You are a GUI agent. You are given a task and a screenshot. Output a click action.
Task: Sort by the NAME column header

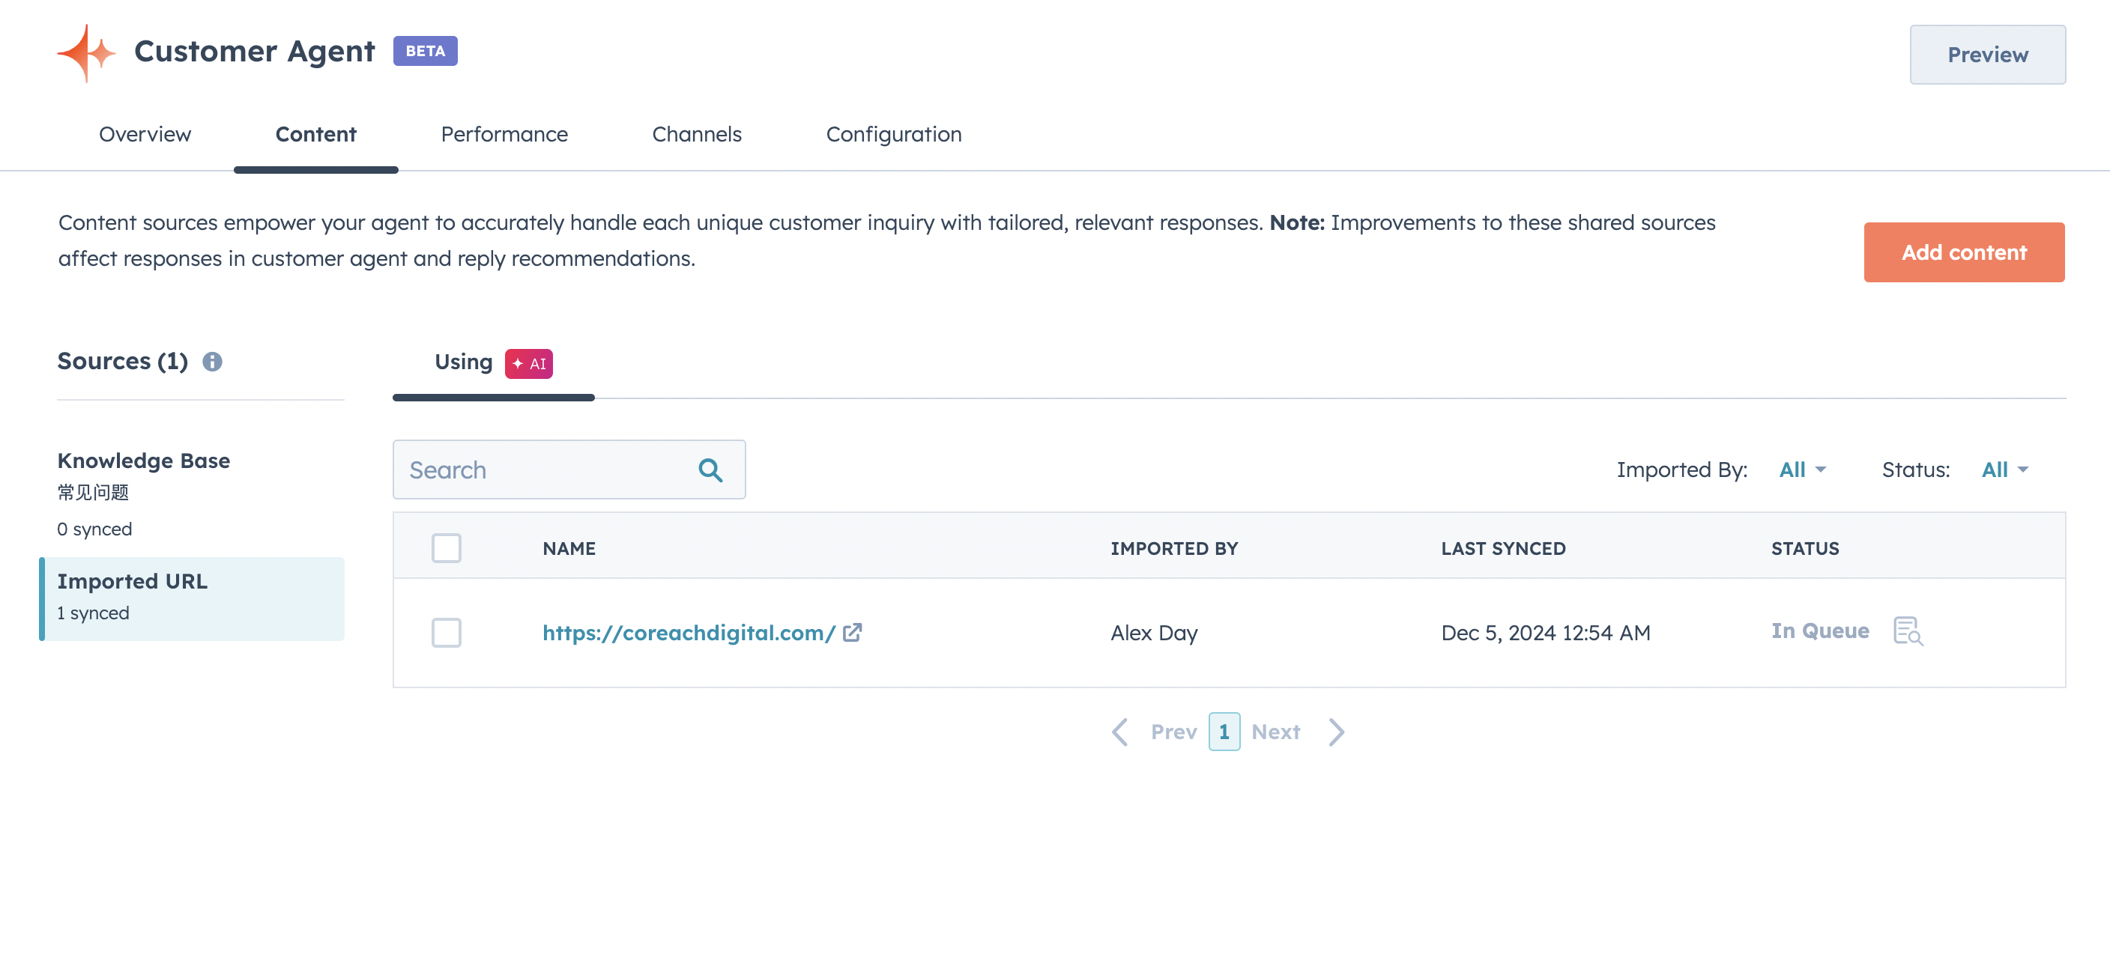point(569,549)
